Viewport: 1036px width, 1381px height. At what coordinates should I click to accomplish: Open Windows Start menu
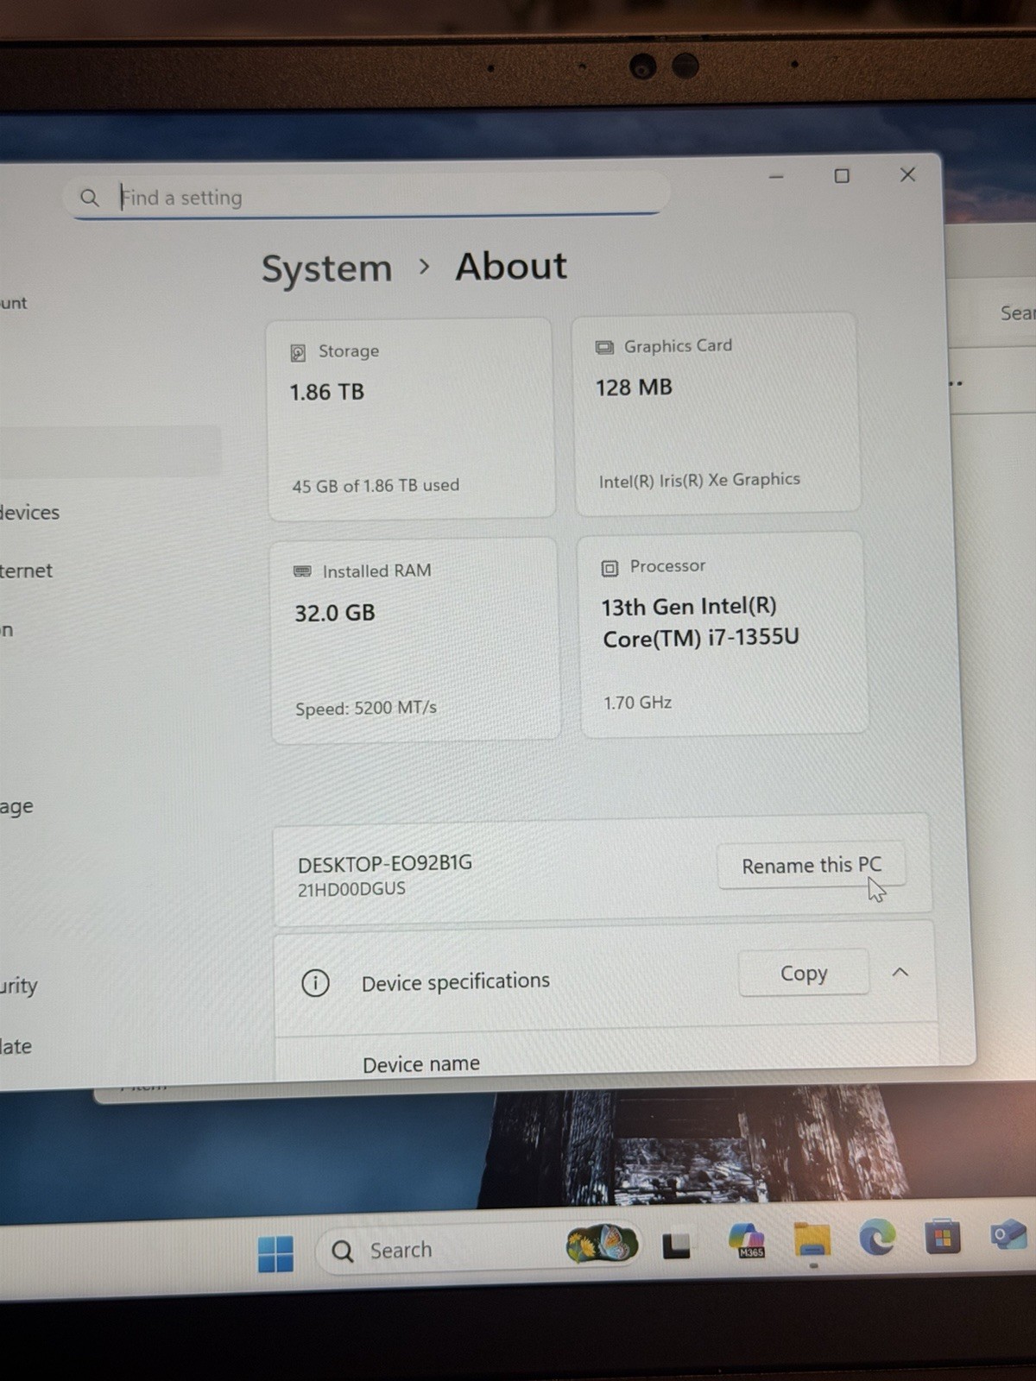(276, 1253)
